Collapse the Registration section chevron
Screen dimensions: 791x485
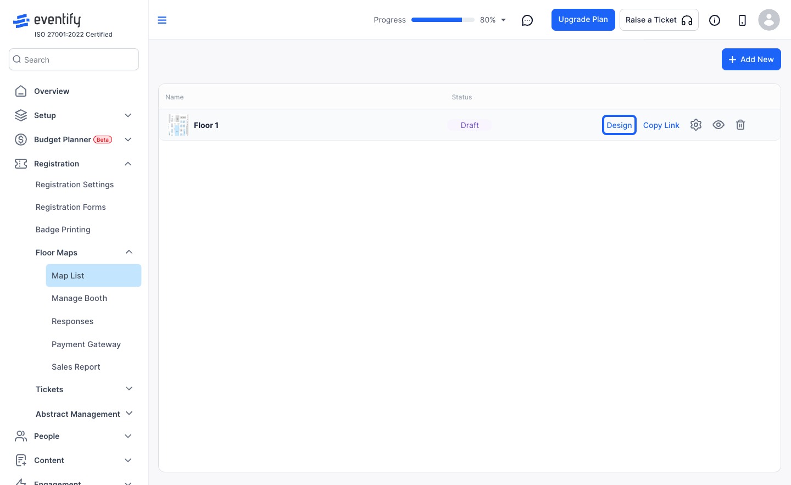[x=128, y=164]
